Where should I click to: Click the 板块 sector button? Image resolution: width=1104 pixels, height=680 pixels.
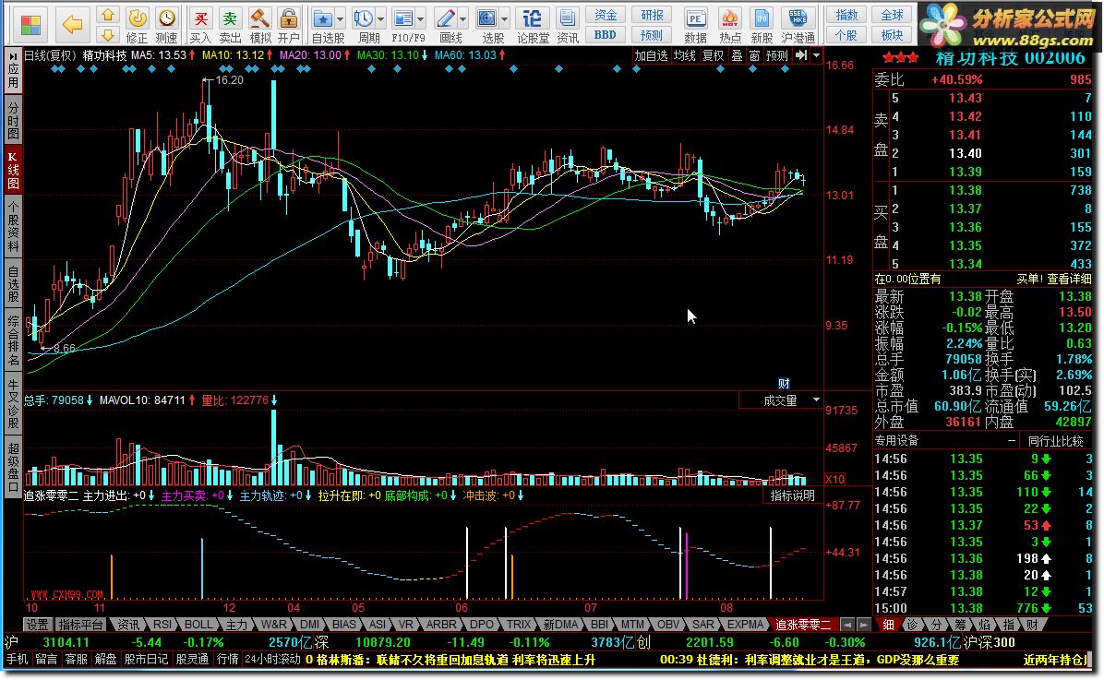(x=892, y=34)
